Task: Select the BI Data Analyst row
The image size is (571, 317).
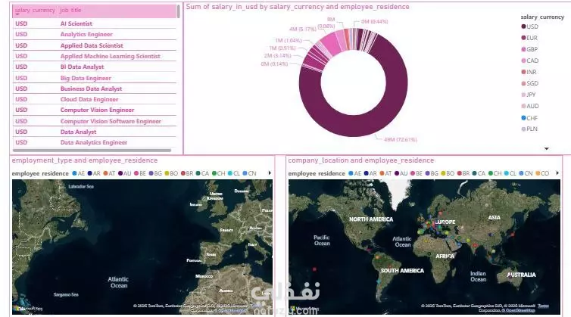Action: click(x=95, y=67)
